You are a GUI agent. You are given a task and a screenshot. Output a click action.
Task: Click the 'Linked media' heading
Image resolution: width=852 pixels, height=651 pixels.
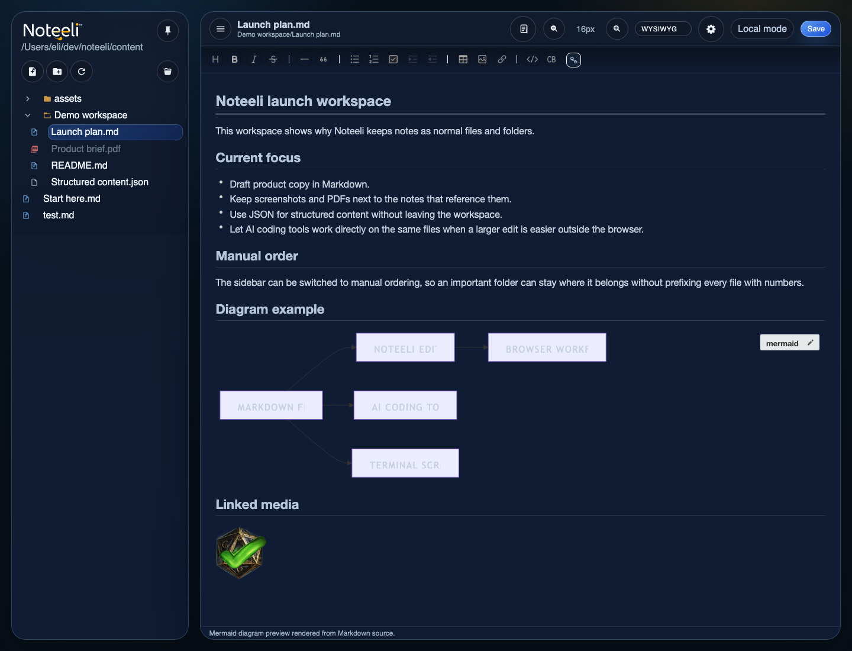257,505
